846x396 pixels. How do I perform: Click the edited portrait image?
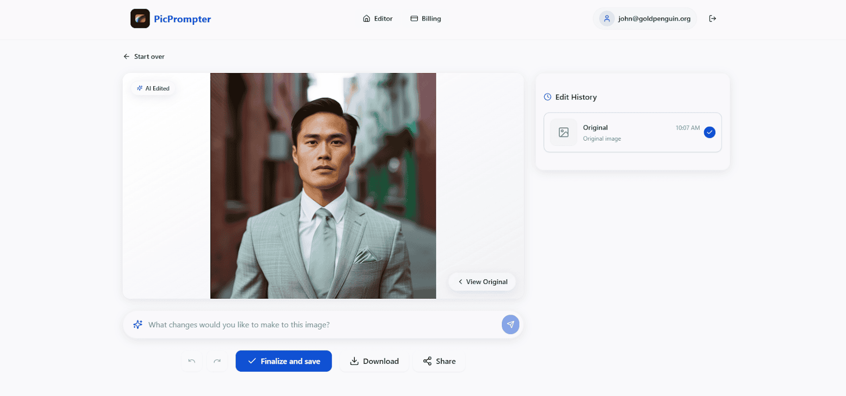[323, 186]
